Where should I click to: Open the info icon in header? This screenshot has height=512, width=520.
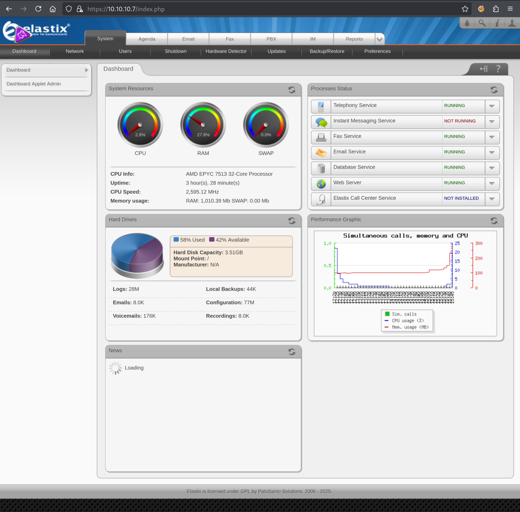coord(497,23)
